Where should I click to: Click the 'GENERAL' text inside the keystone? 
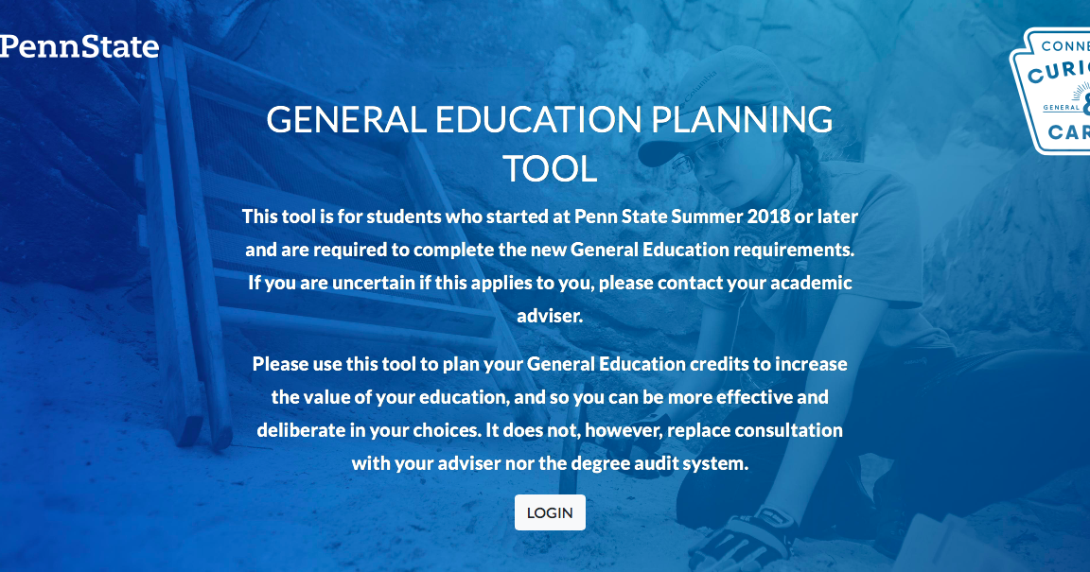1062,106
